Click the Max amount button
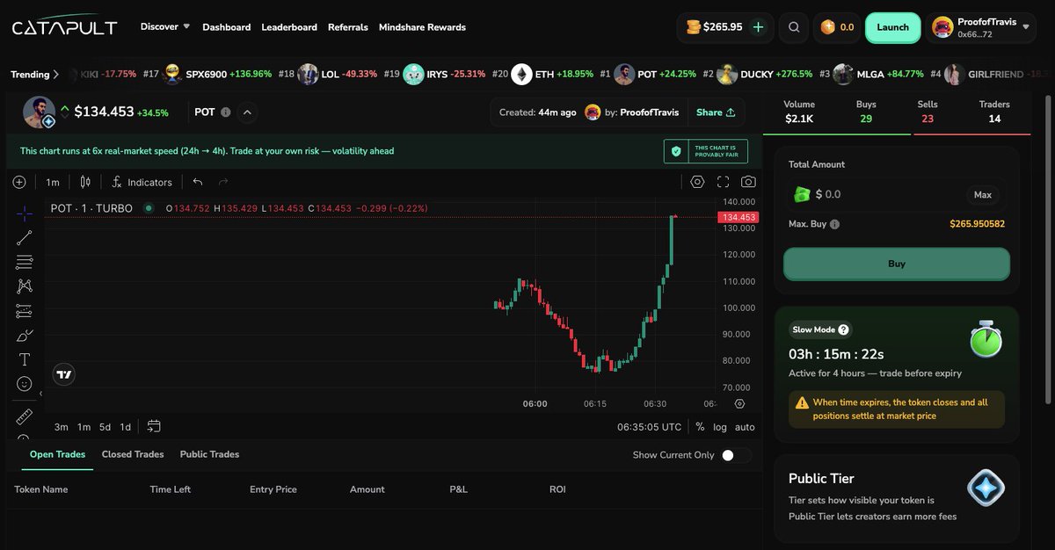The image size is (1055, 550). pyautogui.click(x=983, y=195)
